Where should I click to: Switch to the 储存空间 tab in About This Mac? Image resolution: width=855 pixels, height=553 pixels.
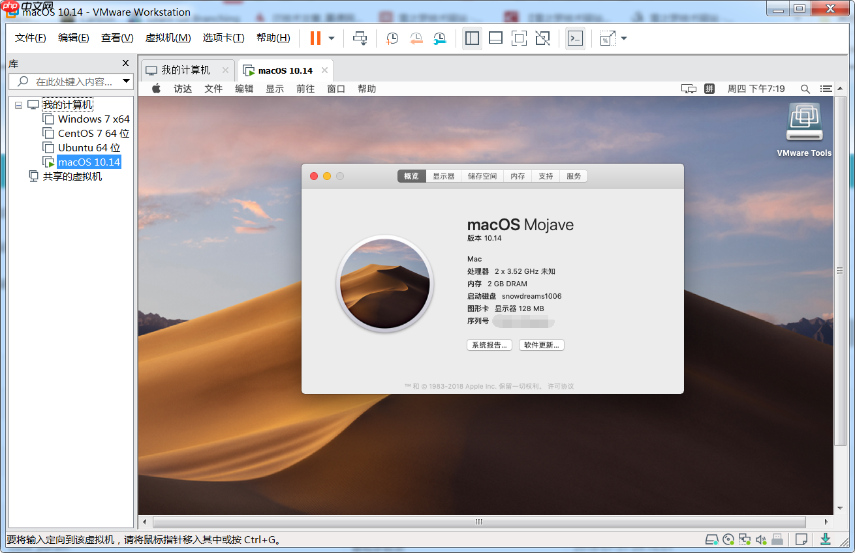[482, 175]
